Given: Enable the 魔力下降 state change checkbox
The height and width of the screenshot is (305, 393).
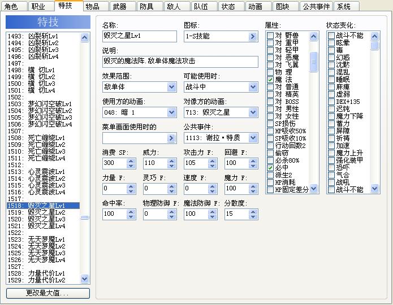Looking at the screenshot, I should (x=331, y=116).
